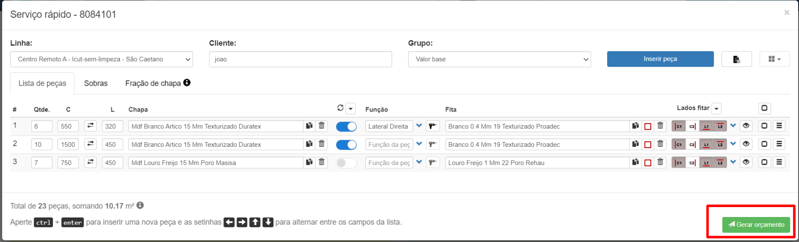Open the Lados fitar header dropdown
This screenshot has width=799, height=242.
point(717,109)
